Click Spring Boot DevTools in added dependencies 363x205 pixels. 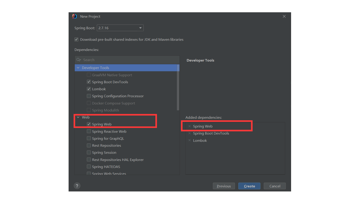coord(211,133)
